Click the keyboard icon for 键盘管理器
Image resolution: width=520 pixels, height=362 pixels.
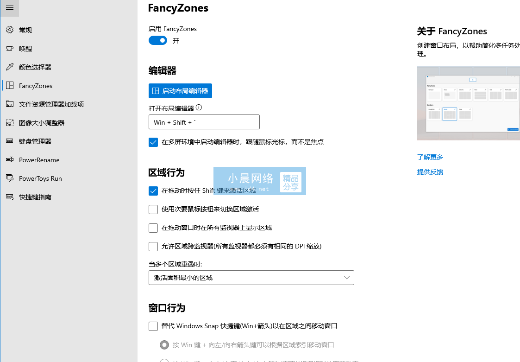[x=10, y=141]
